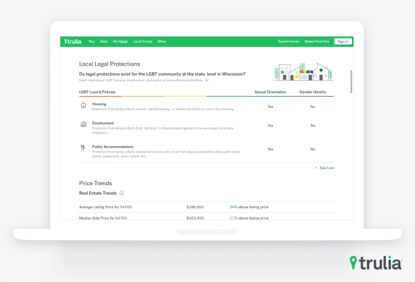Click the Trulia logo in the header
Viewport: 415px width, 282px height.
tap(73, 41)
